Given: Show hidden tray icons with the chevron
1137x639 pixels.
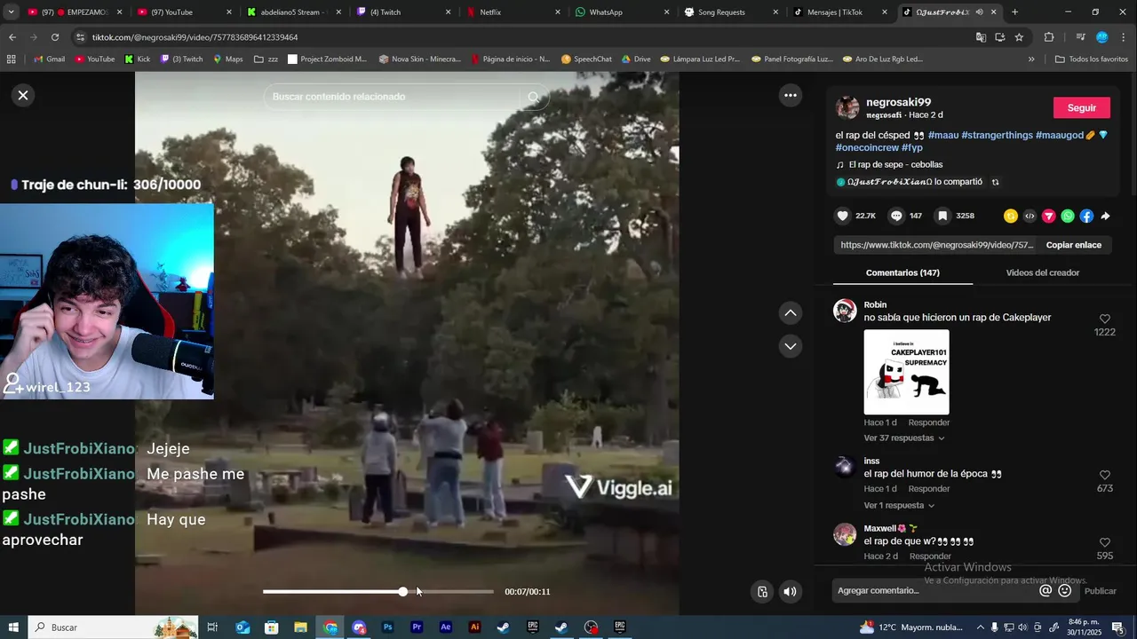Looking at the screenshot, I should click(979, 627).
